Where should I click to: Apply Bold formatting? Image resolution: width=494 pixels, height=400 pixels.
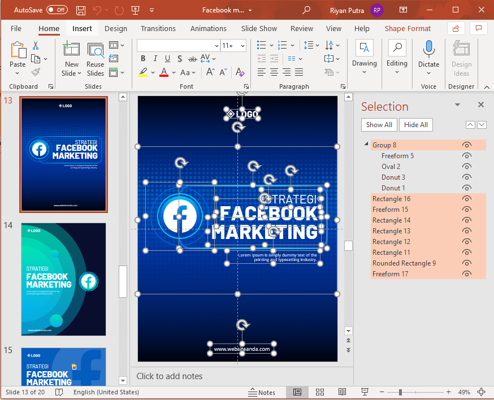143,59
